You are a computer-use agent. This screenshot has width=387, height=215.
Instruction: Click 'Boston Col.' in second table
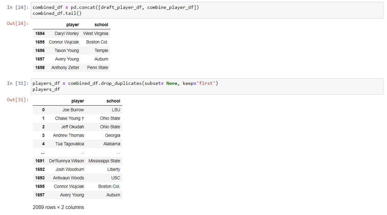pyautogui.click(x=109, y=186)
